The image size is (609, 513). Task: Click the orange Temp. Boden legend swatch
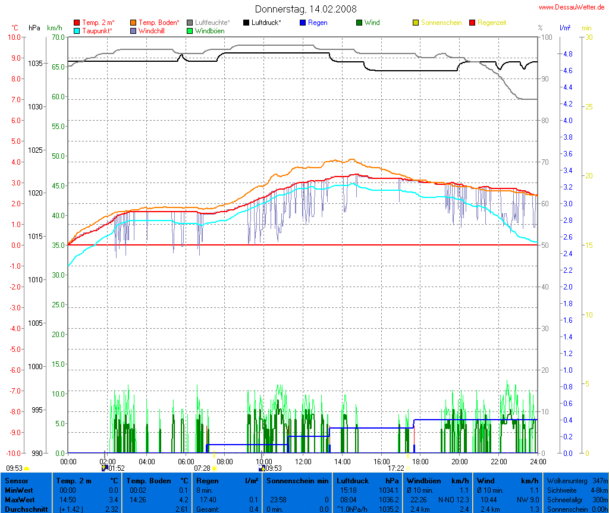[134, 23]
